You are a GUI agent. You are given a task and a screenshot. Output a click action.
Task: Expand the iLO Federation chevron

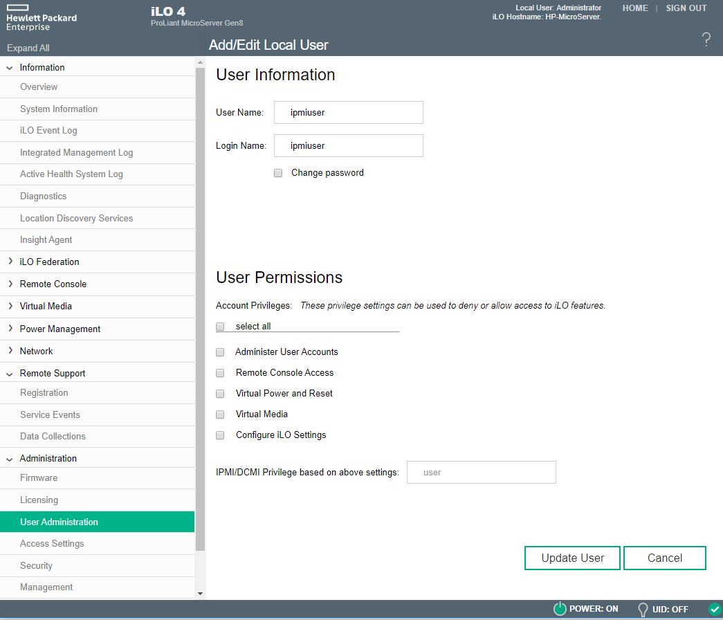coord(10,261)
